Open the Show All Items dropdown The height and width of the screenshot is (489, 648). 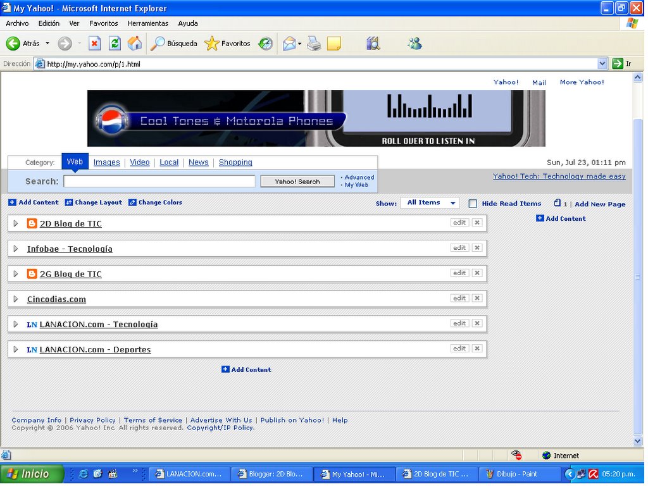pos(430,203)
